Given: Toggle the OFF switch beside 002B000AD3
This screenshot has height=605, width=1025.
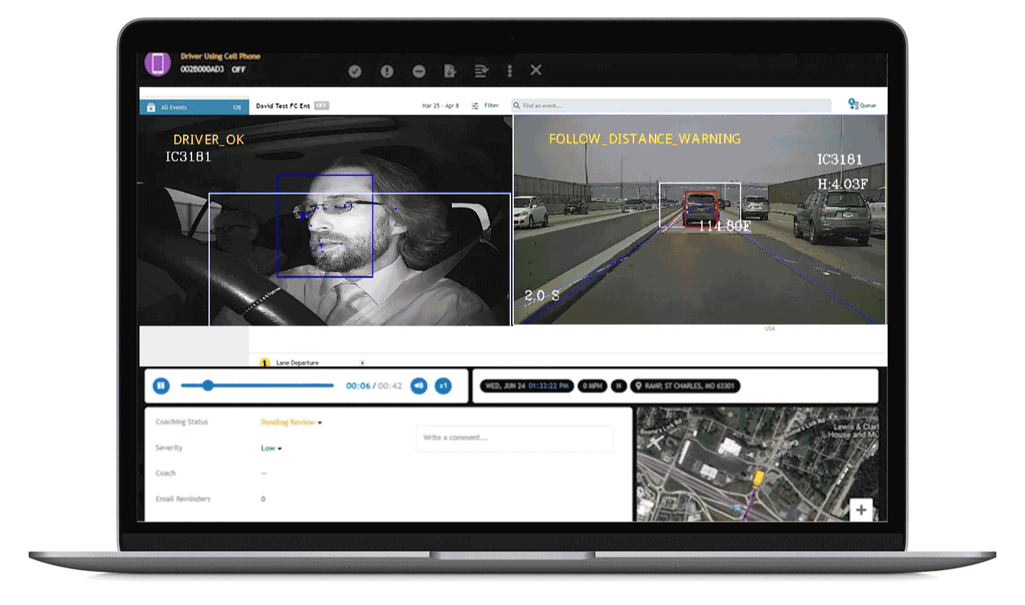Looking at the screenshot, I should tap(238, 70).
